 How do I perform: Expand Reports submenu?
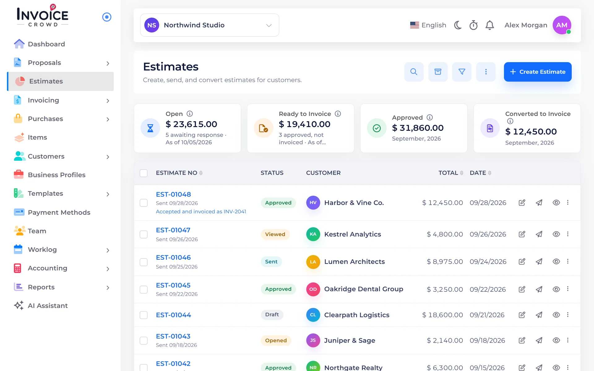108,288
